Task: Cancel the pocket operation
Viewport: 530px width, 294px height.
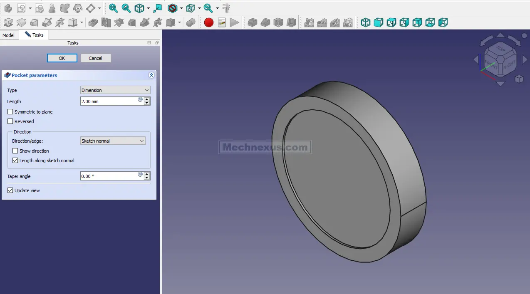Action: (95, 58)
